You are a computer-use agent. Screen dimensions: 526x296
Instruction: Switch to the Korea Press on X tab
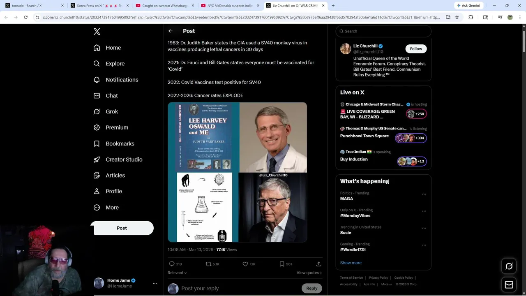click(99, 6)
